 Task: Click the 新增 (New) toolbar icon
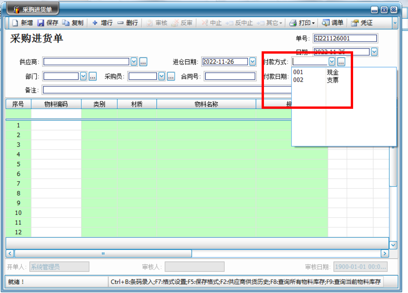pos(15,23)
